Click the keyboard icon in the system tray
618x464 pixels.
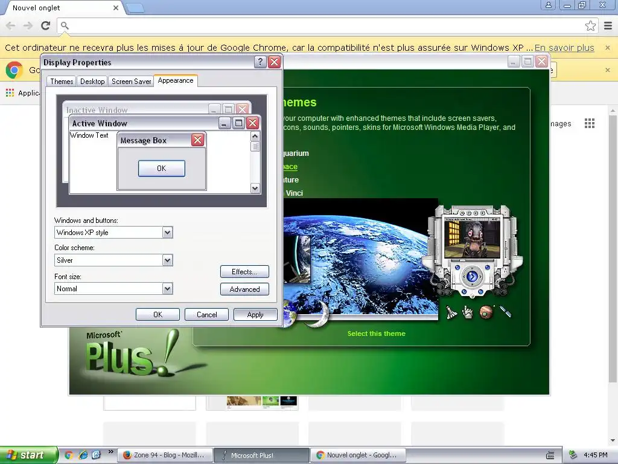(x=550, y=456)
